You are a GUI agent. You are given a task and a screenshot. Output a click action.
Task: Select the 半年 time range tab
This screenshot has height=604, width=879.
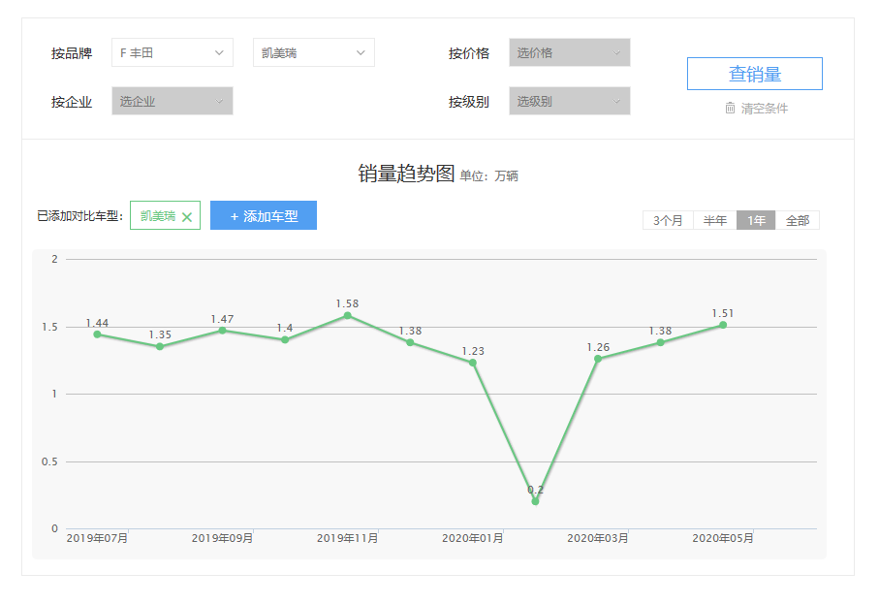715,221
